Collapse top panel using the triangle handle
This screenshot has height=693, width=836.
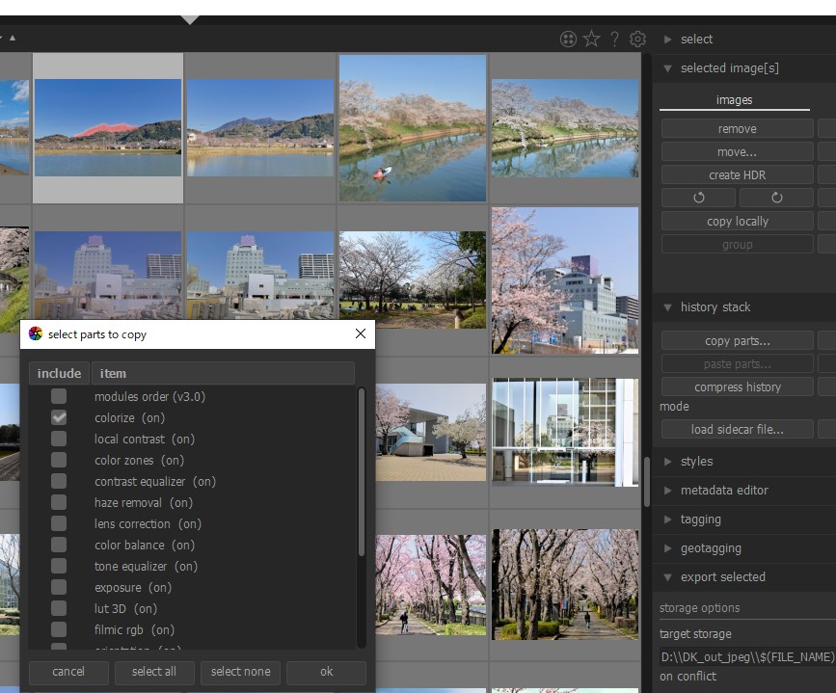click(x=190, y=19)
